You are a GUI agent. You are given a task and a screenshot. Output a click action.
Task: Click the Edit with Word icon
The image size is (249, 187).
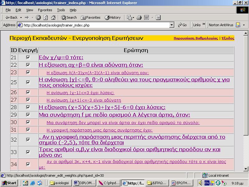(x=147, y=17)
